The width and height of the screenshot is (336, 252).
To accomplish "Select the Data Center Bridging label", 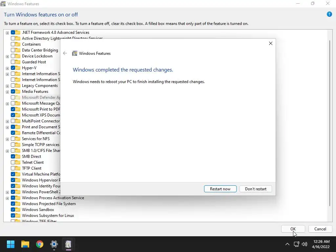I will [40, 50].
